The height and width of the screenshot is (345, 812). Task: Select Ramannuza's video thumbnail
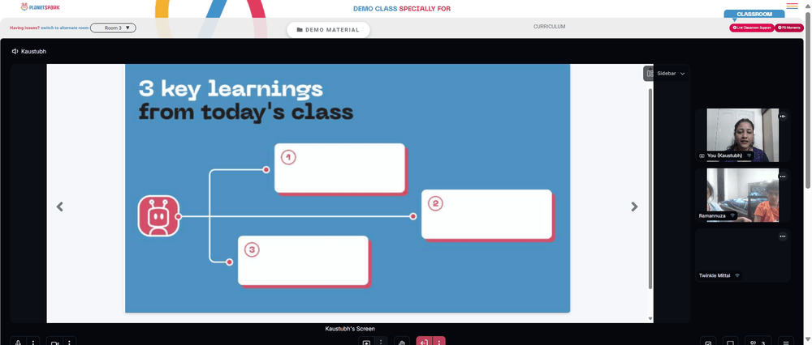(x=743, y=195)
